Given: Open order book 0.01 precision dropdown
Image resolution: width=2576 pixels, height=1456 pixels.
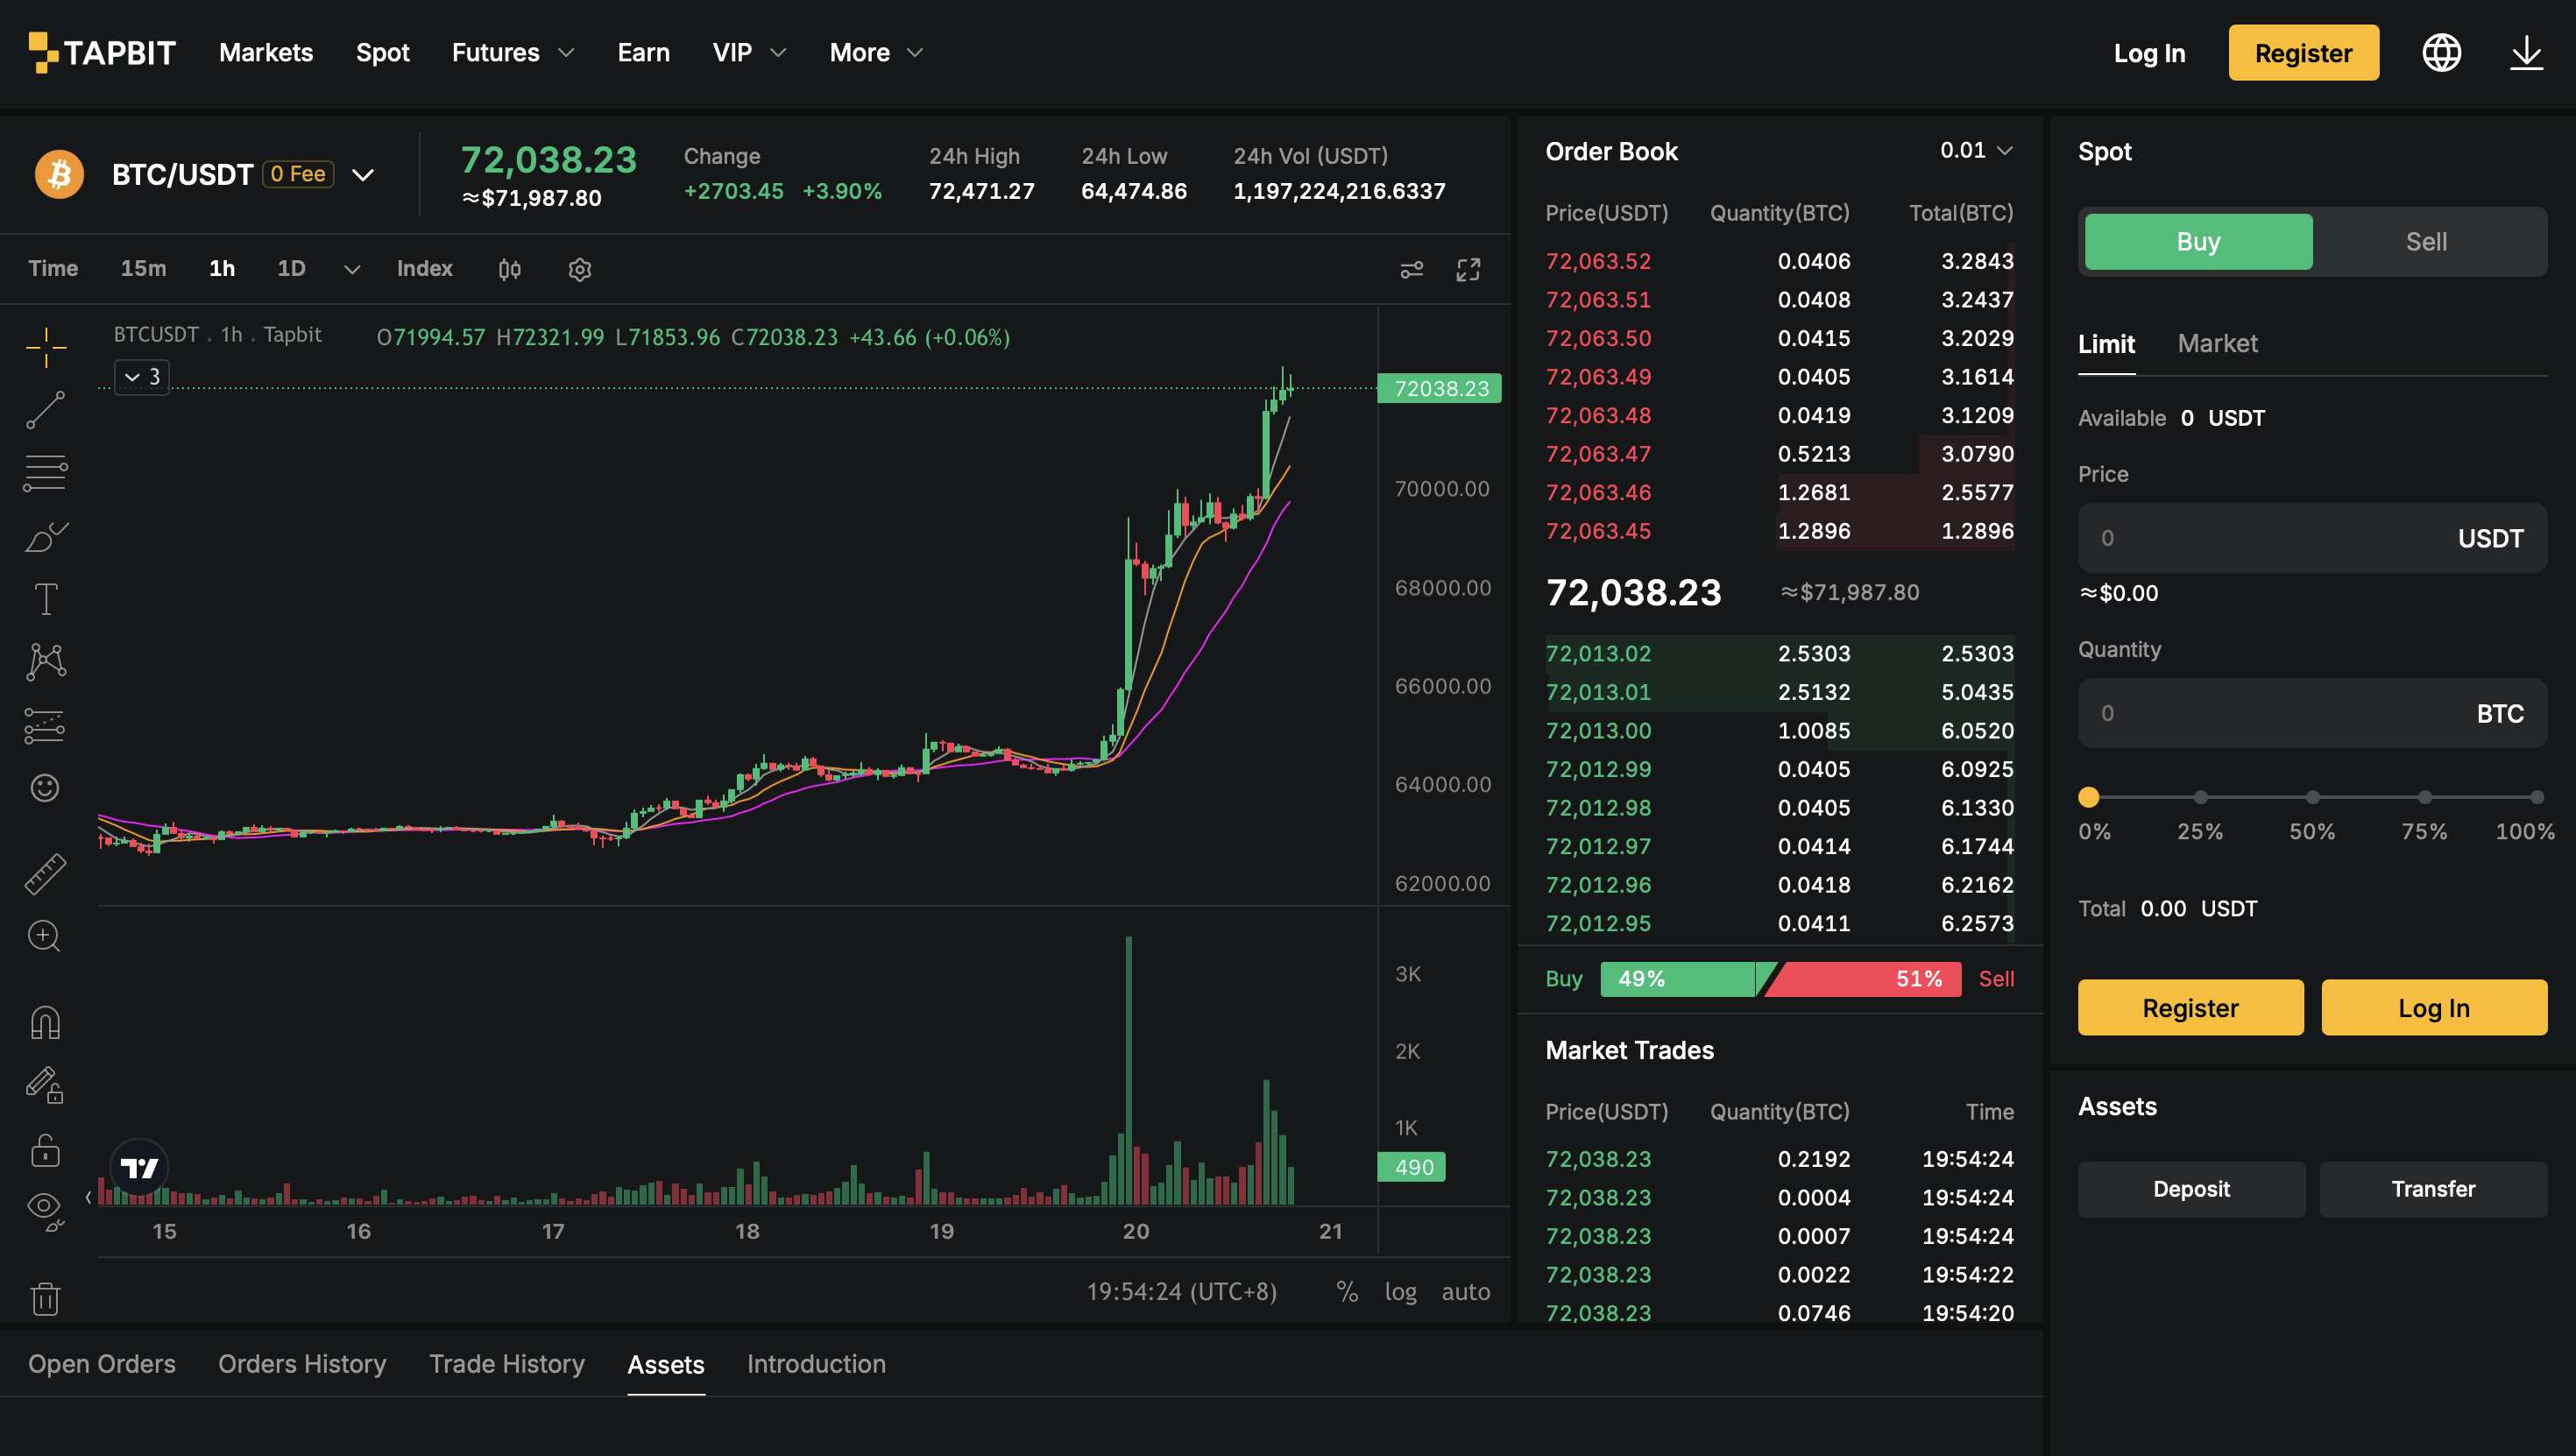Looking at the screenshot, I should pyautogui.click(x=1976, y=150).
